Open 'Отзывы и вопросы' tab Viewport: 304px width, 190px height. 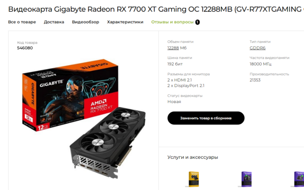(x=172, y=22)
